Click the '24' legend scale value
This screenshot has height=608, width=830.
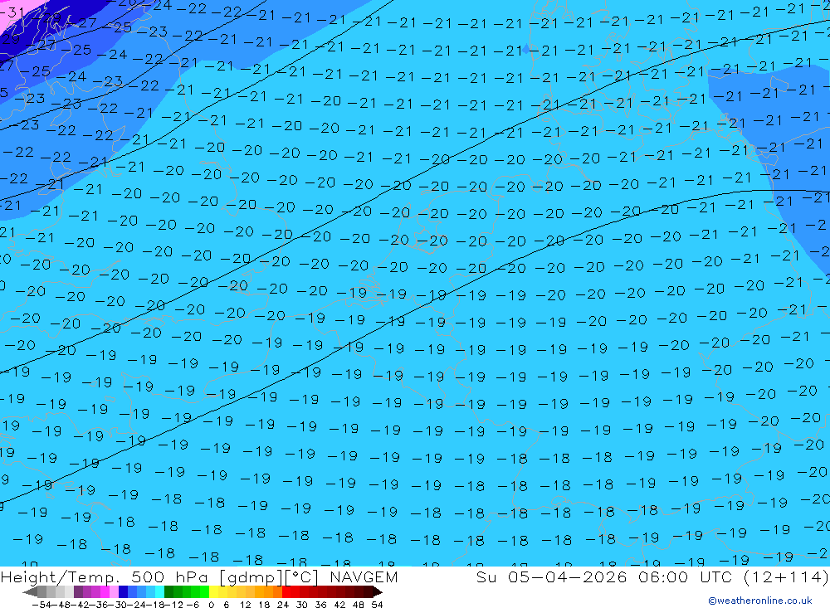(283, 605)
